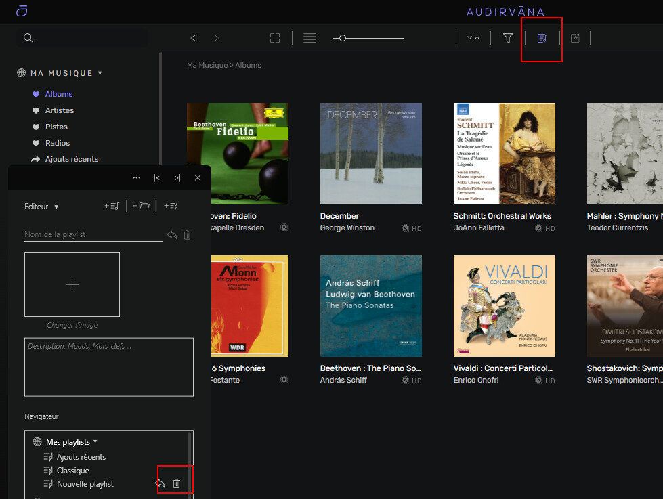Open the sort order dropdown arrows
Image resolution: width=663 pixels, height=499 pixels.
click(473, 39)
